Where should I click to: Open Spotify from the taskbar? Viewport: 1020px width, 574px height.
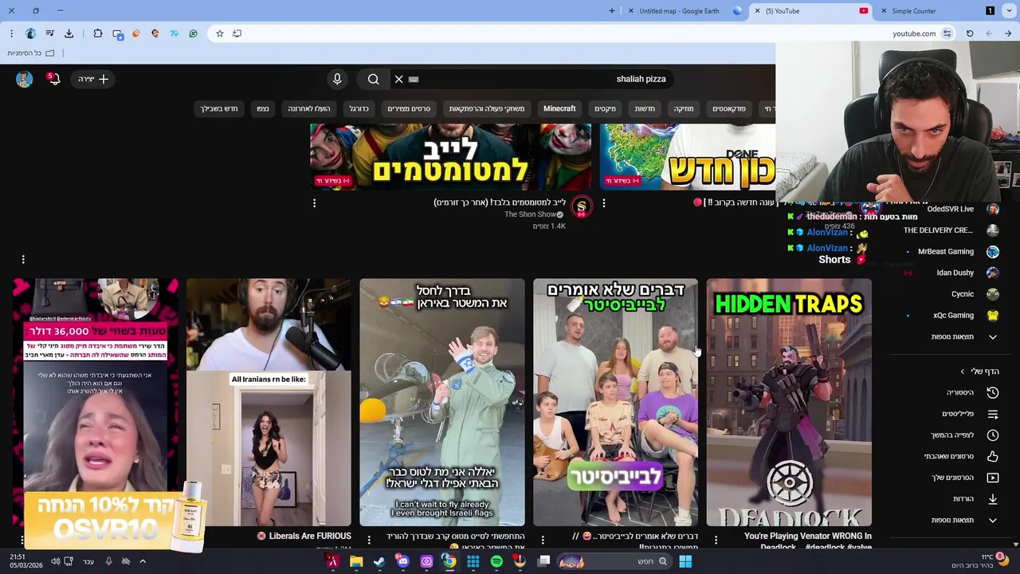pos(496,561)
